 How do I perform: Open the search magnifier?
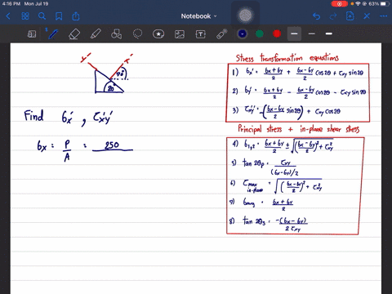click(42, 16)
